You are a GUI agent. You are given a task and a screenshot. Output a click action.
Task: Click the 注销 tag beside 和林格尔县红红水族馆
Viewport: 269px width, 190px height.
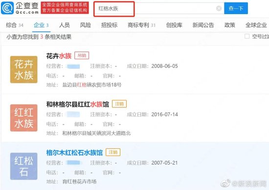pyautogui.click(x=119, y=104)
